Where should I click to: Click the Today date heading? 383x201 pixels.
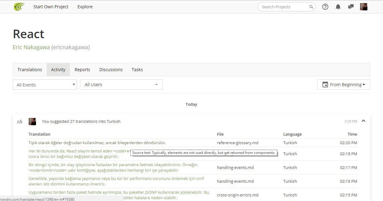pos(191,104)
